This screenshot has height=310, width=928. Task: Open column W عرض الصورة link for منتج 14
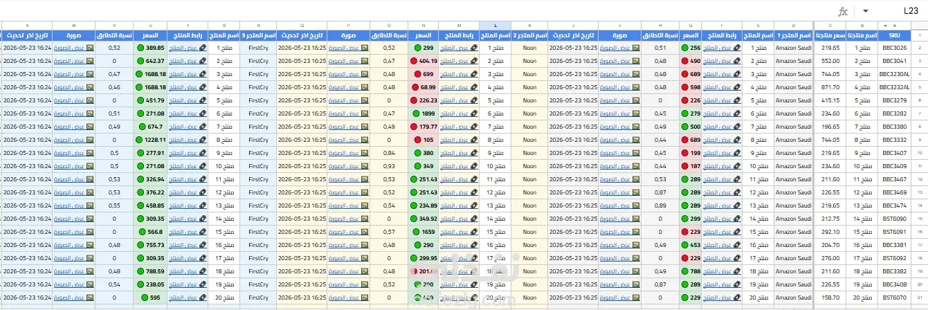(69, 219)
